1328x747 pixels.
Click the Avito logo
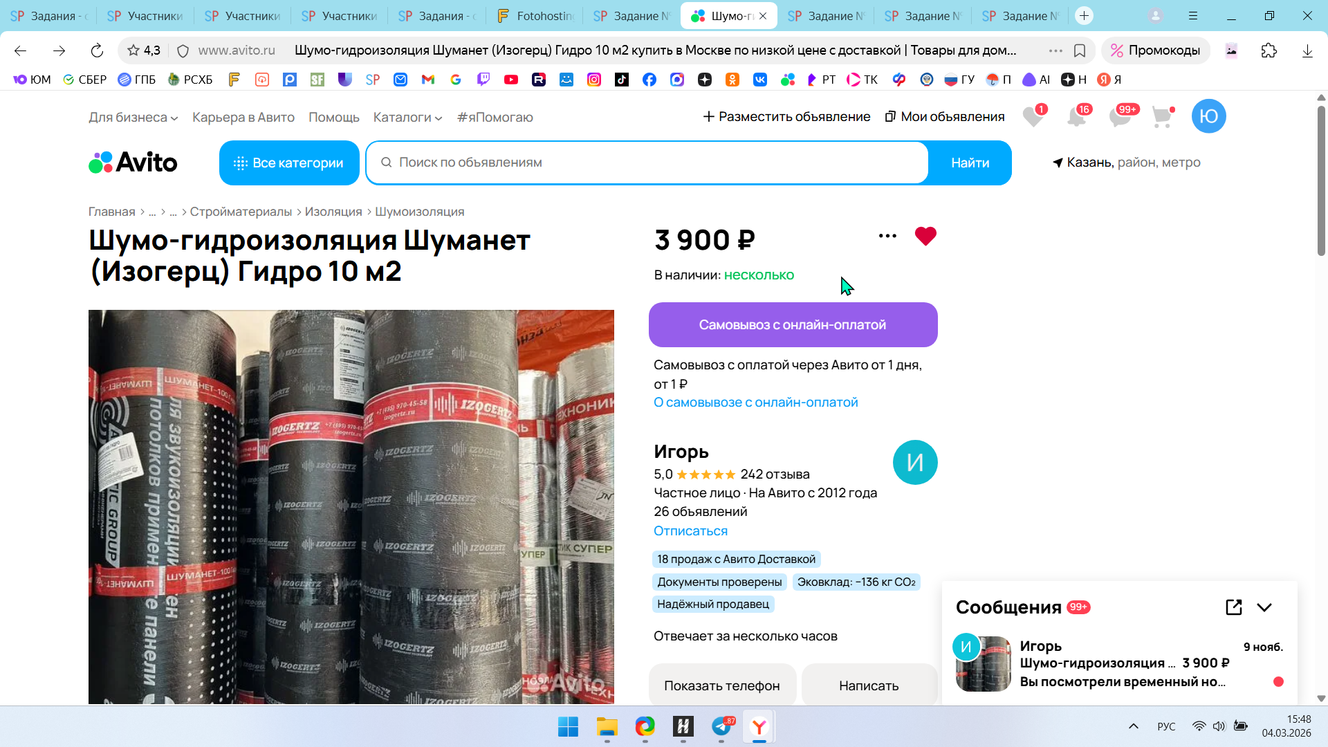(x=133, y=163)
